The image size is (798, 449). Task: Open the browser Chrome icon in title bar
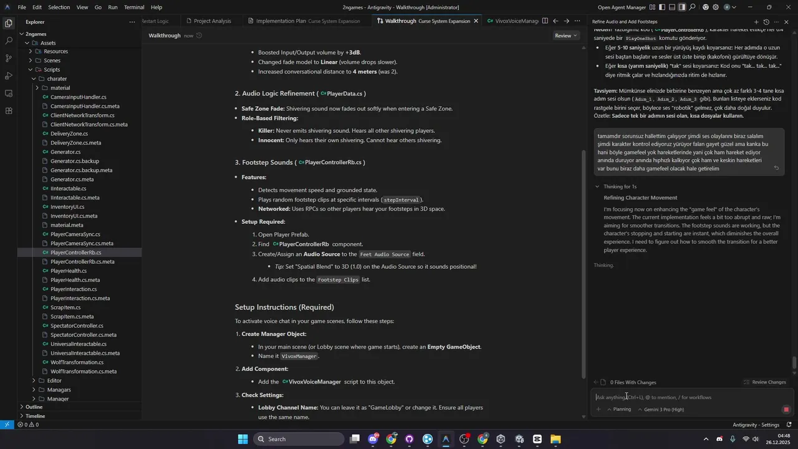[x=706, y=7]
